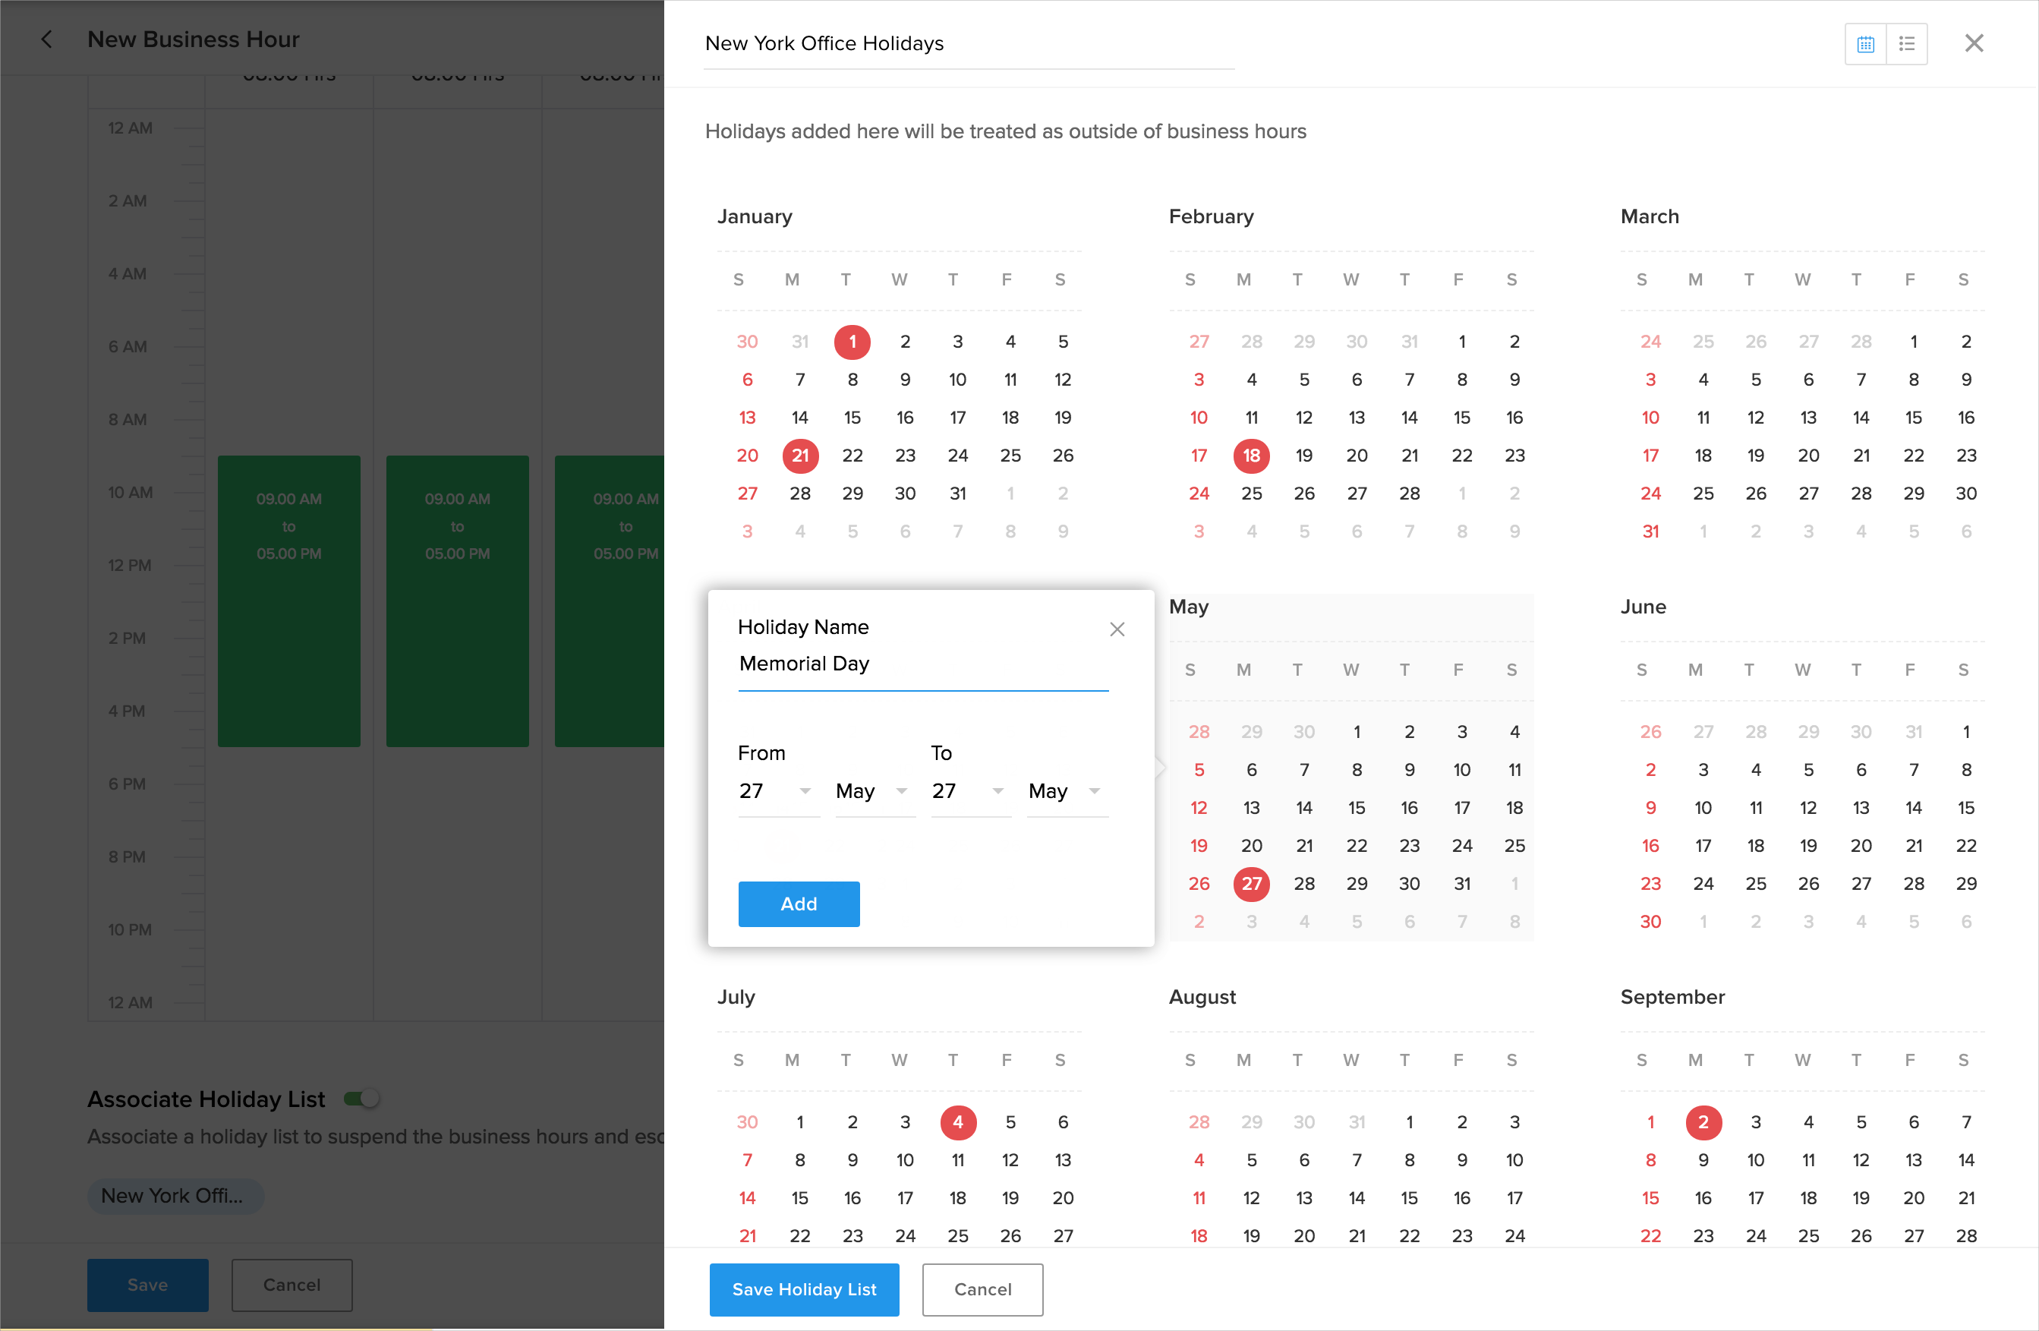This screenshot has width=2039, height=1331.
Task: Toggle Associate Holiday List switch
Action: (361, 1098)
